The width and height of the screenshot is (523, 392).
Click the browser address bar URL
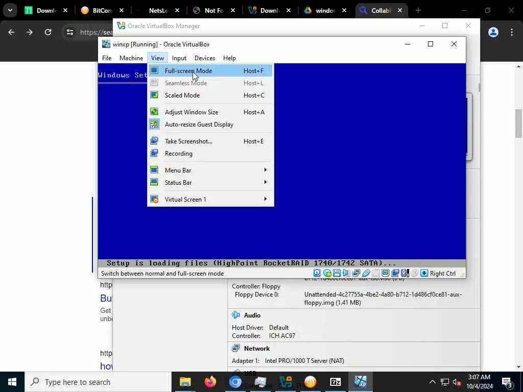click(x=96, y=32)
